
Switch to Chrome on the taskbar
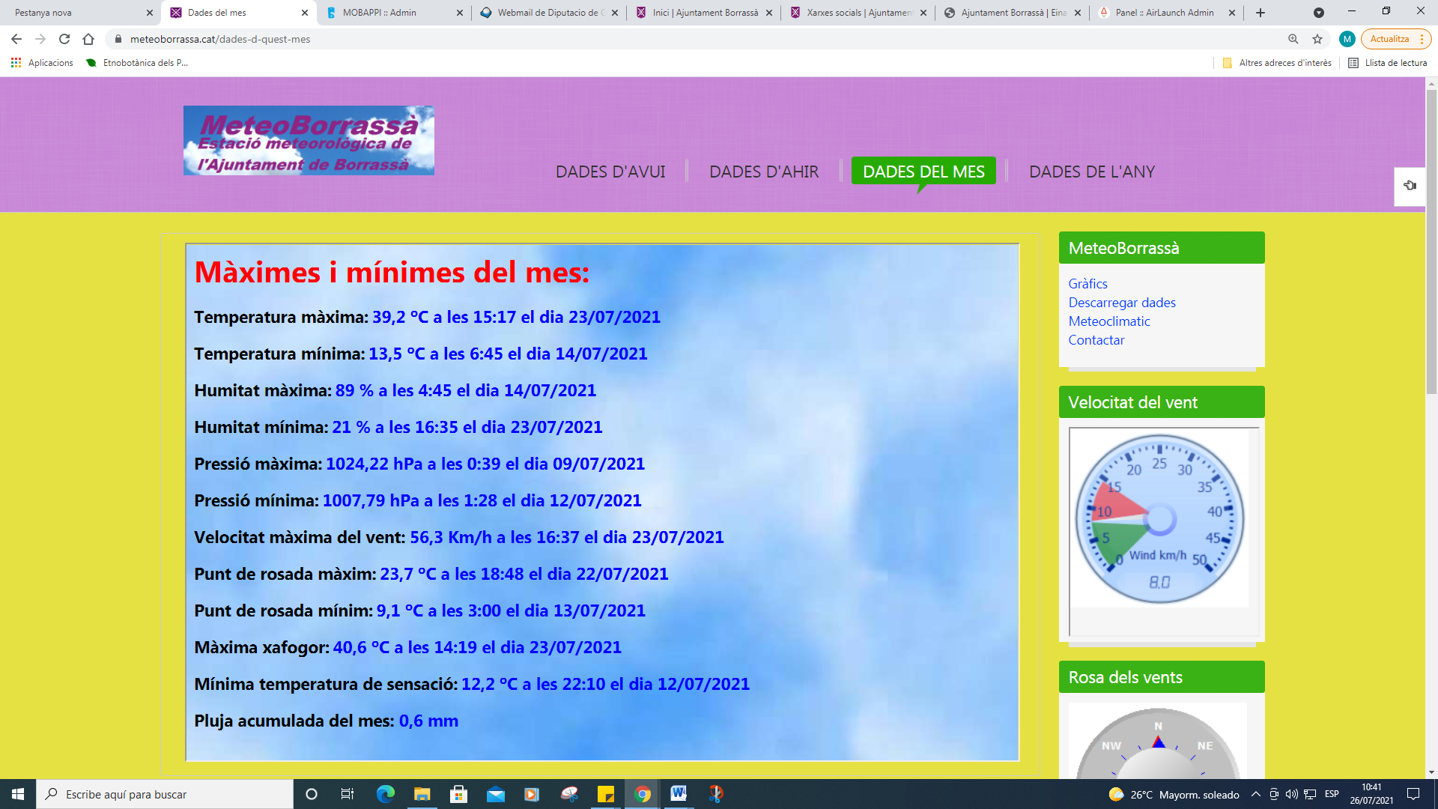(643, 794)
